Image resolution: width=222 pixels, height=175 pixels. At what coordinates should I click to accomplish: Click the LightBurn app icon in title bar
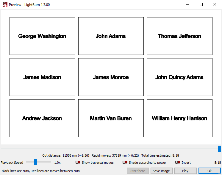coord(5,5)
